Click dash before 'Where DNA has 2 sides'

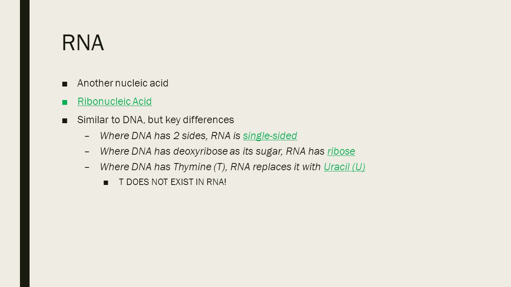pos(87,136)
